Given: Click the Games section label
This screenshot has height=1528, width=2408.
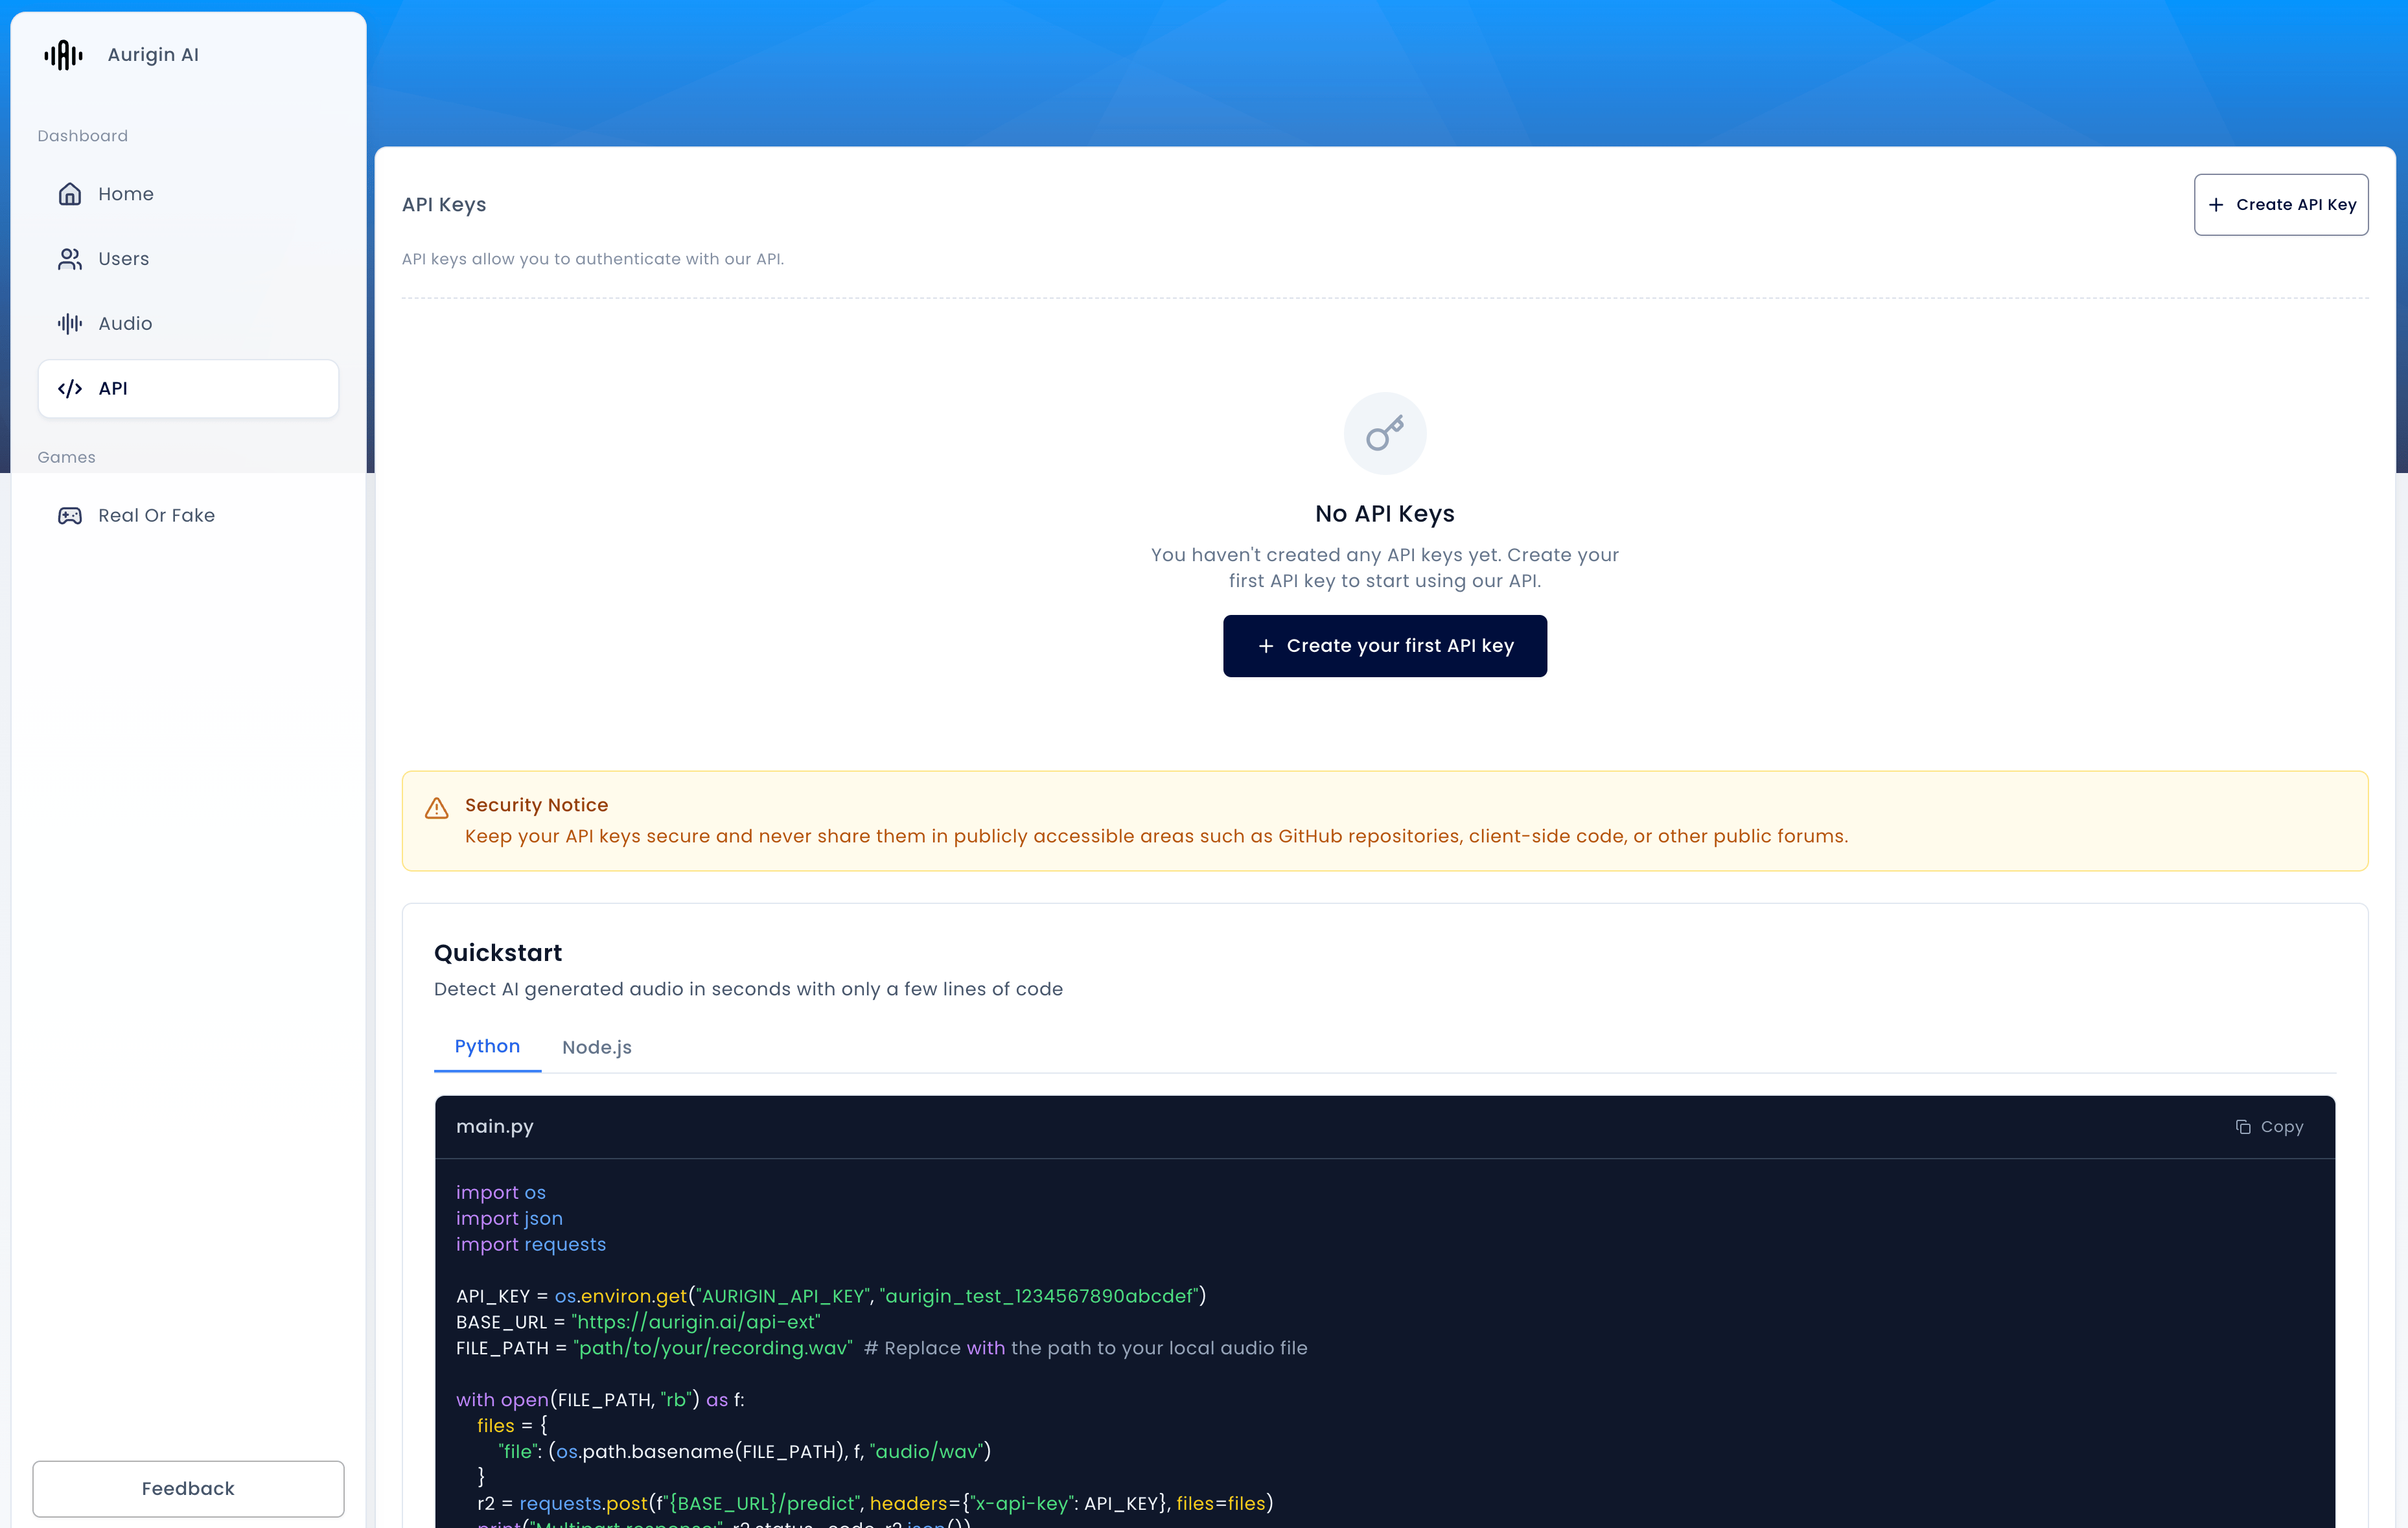Looking at the screenshot, I should coord(67,457).
